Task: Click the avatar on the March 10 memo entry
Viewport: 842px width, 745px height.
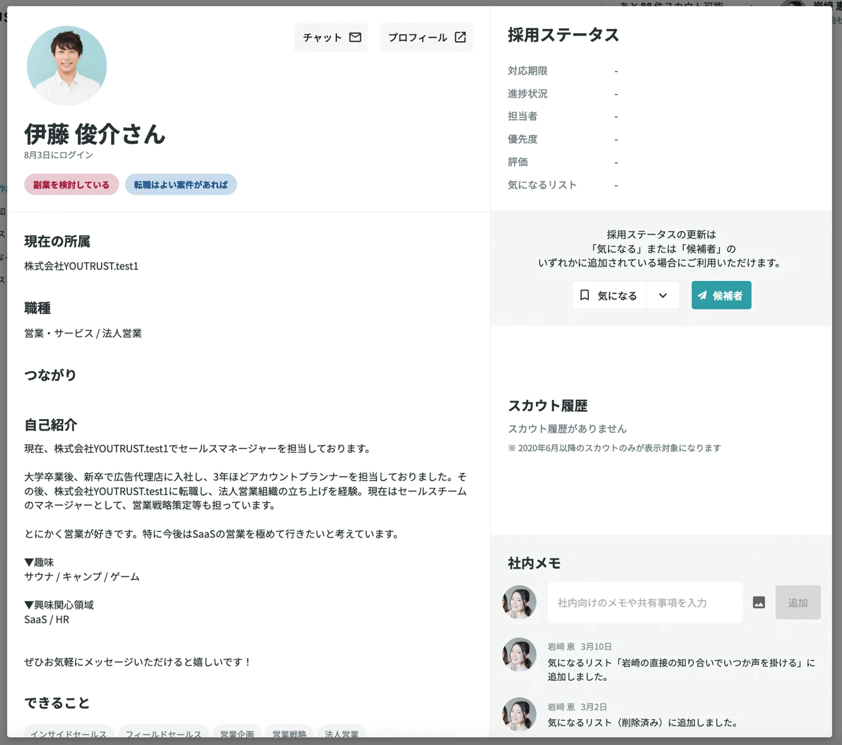Action: click(519, 655)
